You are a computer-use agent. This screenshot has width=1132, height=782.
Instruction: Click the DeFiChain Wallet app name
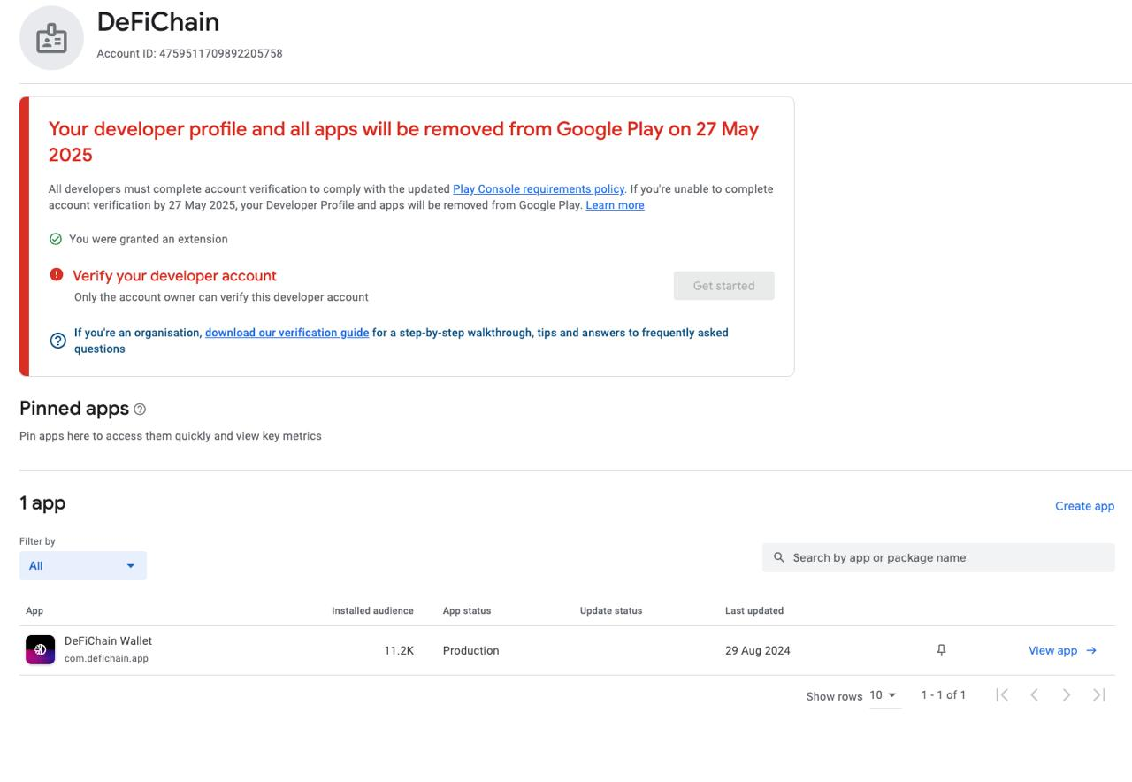coord(108,641)
